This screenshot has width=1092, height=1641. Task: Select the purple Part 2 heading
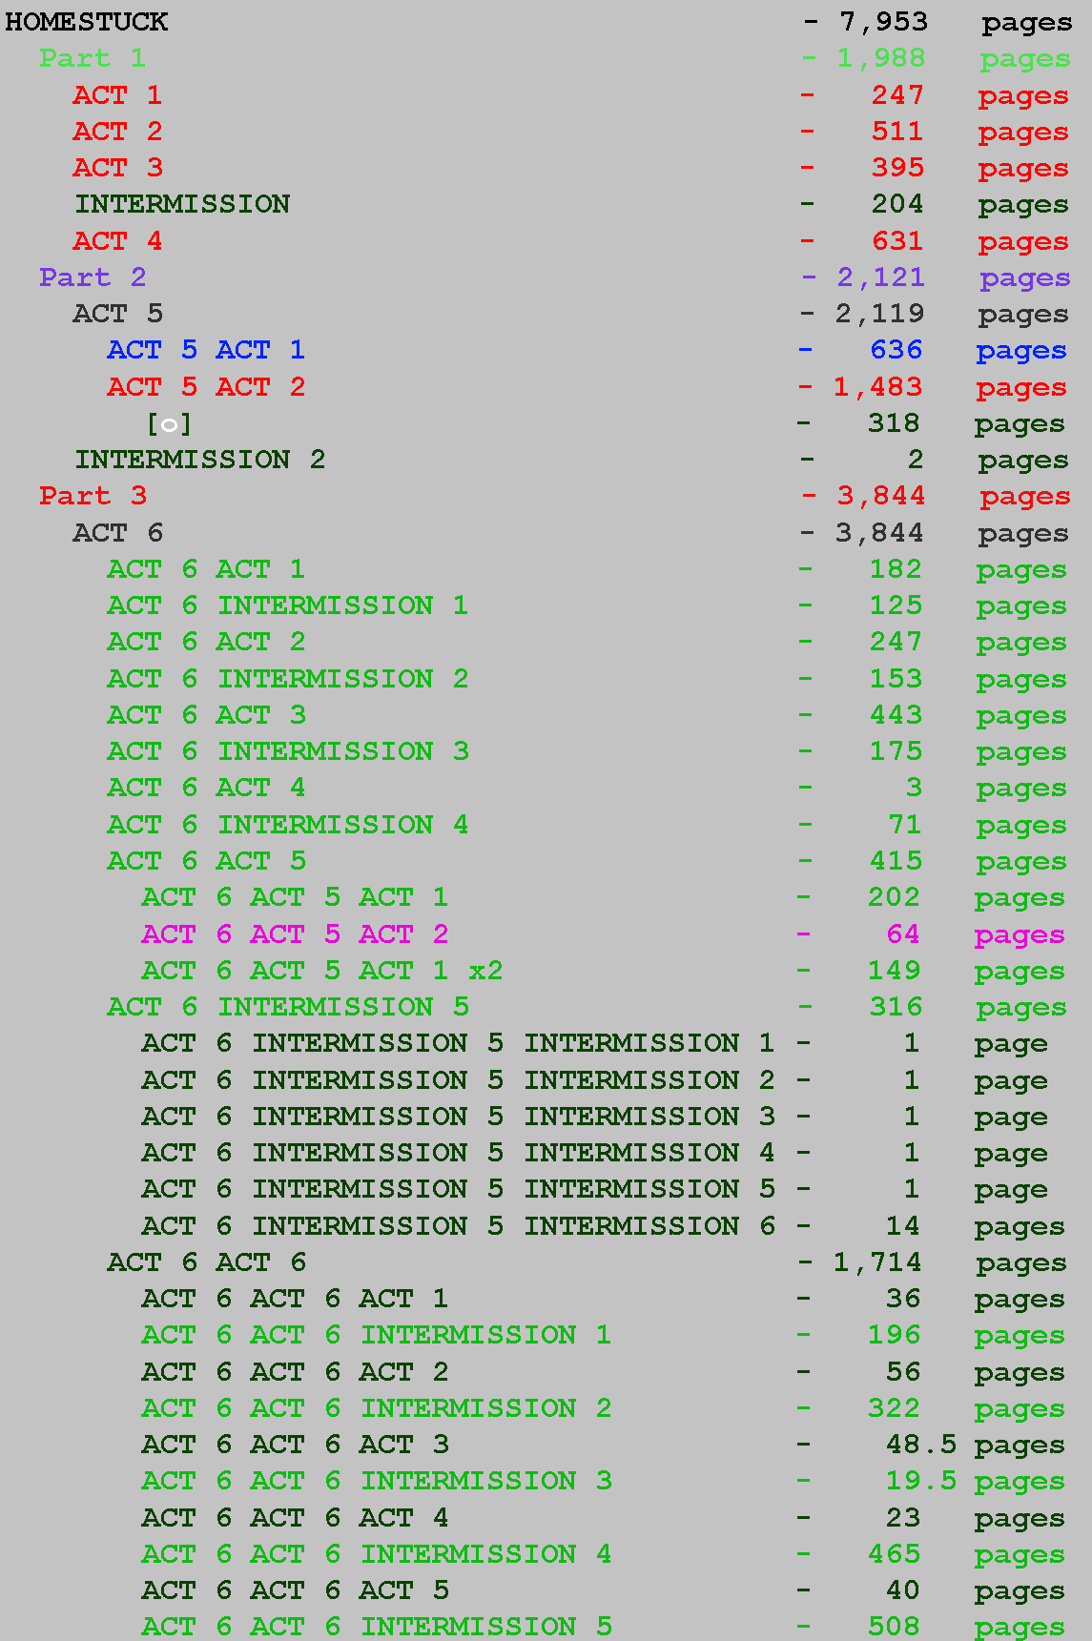93,277
